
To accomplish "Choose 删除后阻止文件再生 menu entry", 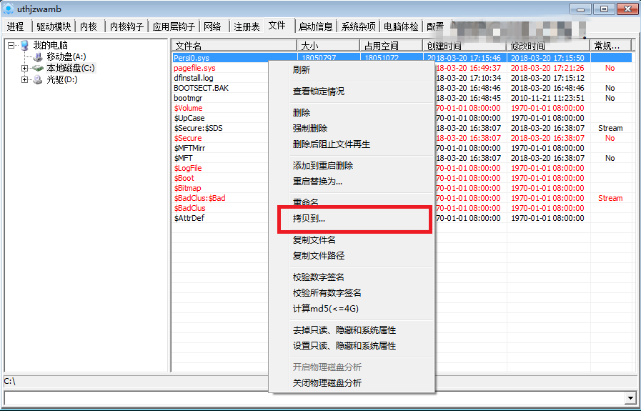I will (x=352, y=144).
